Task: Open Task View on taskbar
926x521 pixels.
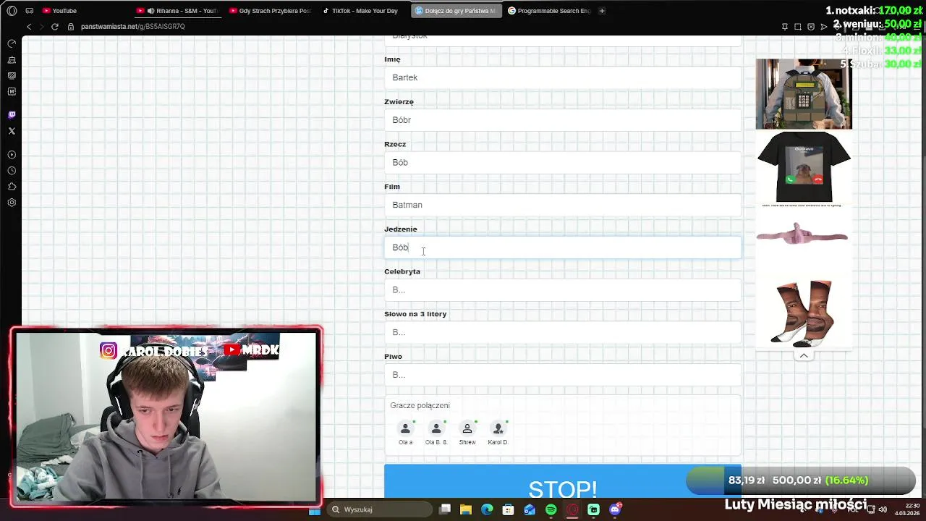Action: (x=445, y=509)
